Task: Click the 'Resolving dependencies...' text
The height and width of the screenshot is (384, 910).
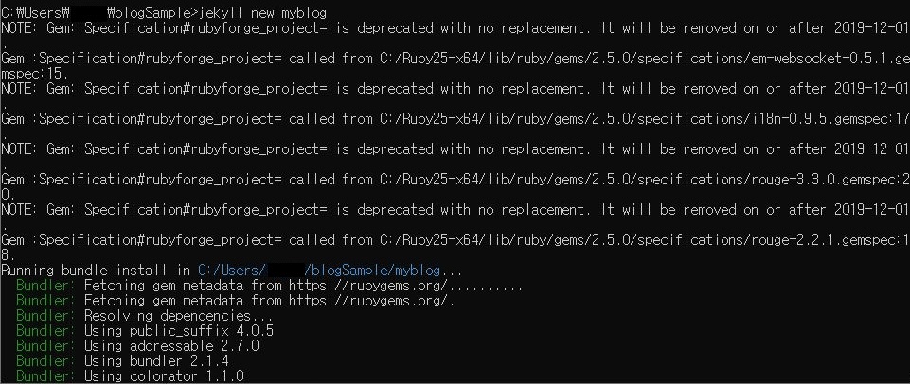Action: click(178, 316)
